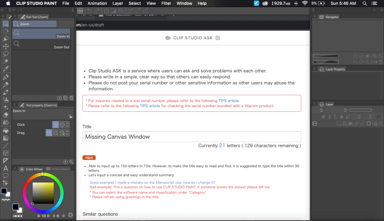The height and width of the screenshot is (221, 384).
Task: Select the Airbrush tool
Action: 6,99
